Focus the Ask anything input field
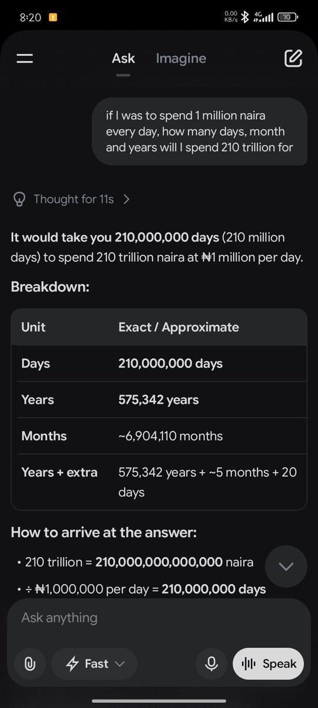The height and width of the screenshot is (708, 318). [x=159, y=618]
